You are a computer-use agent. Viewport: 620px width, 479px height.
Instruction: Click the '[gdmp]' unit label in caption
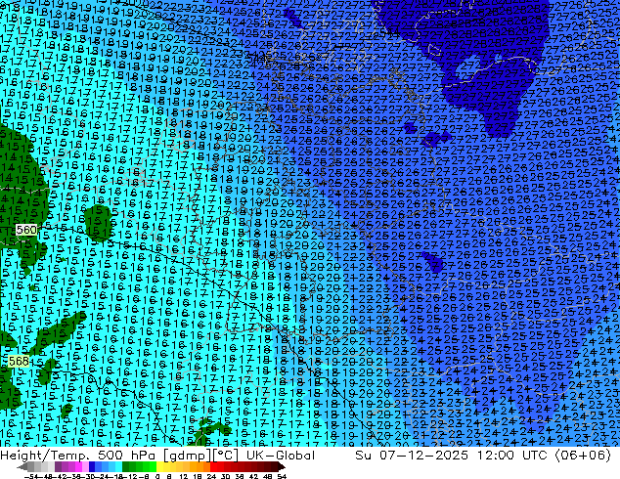pyautogui.click(x=187, y=456)
